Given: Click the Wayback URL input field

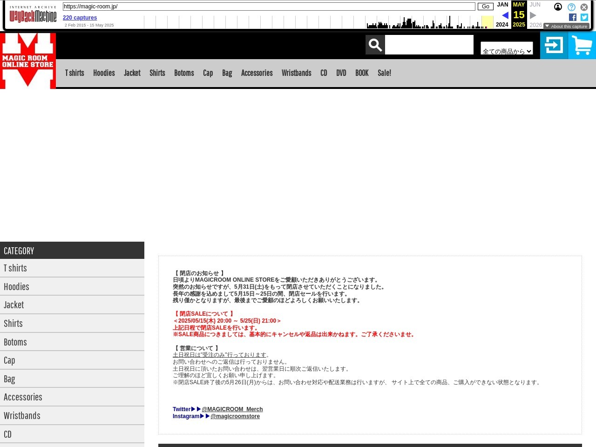Looking at the screenshot, I should 269,7.
